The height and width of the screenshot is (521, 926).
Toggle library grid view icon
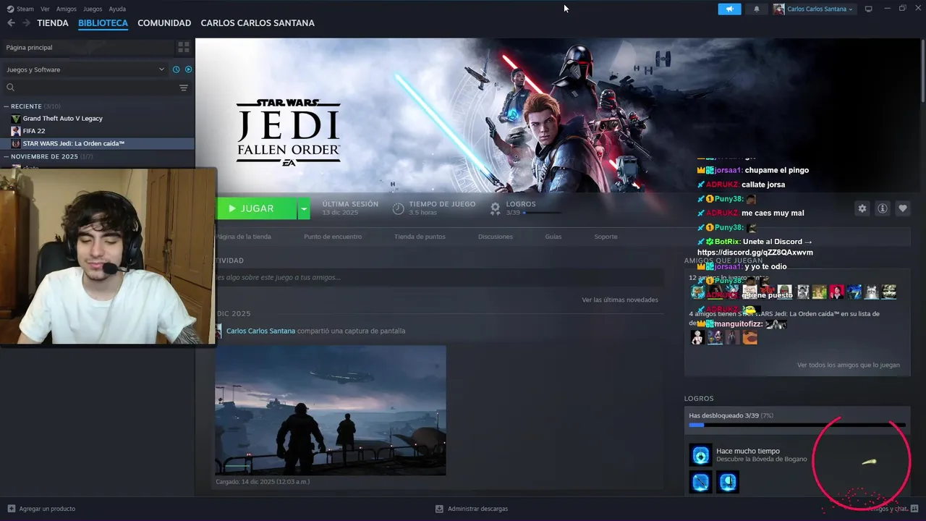184,47
